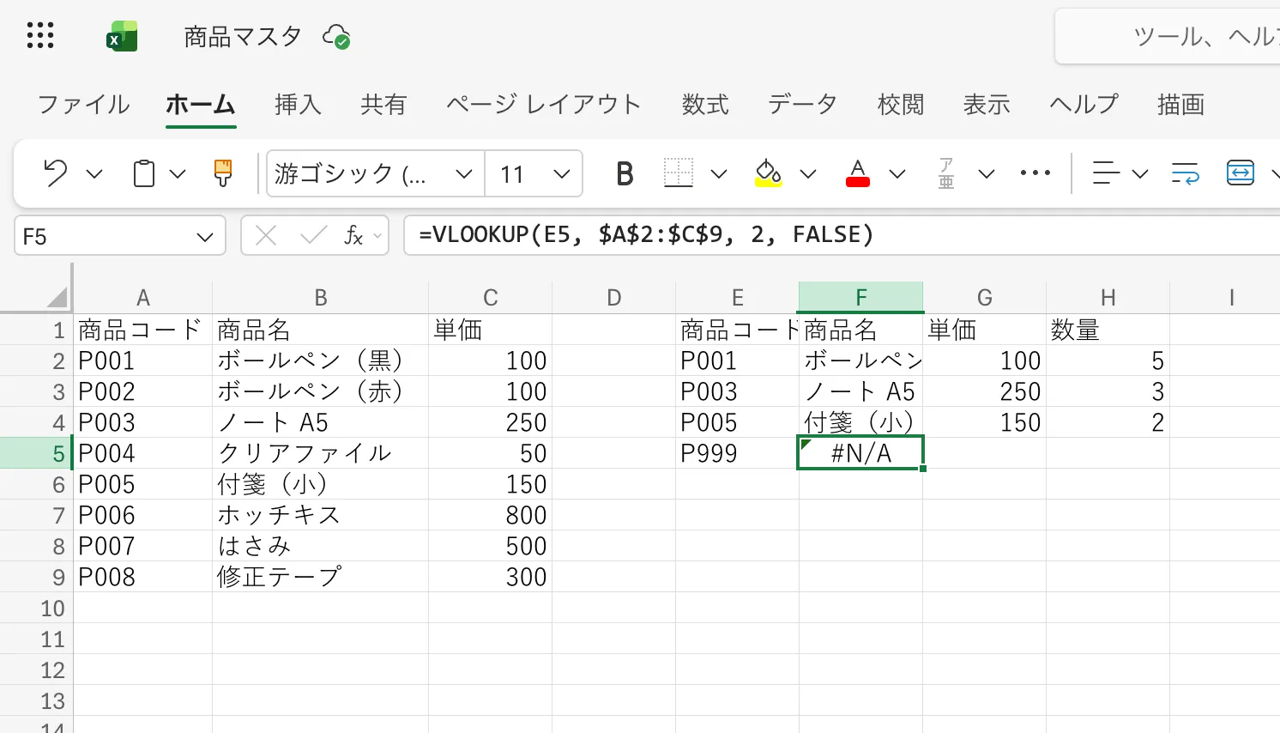Screen dimensions: 1280x733
Task: Click the Select All corner triangle
Action: 57,298
